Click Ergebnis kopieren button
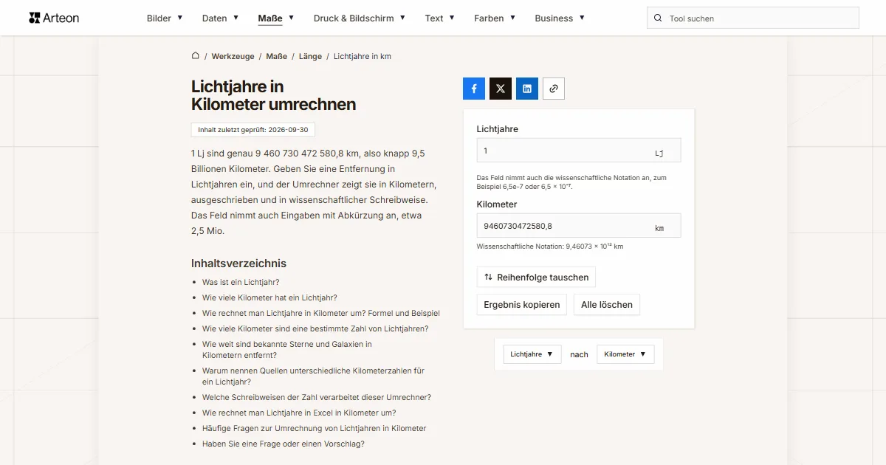Image resolution: width=886 pixels, height=465 pixels. coord(522,305)
